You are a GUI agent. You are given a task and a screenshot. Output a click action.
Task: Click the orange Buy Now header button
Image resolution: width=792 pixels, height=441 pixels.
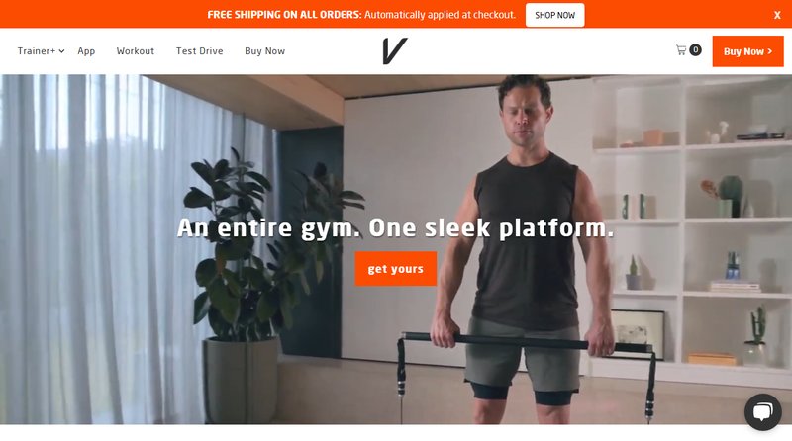(x=748, y=51)
